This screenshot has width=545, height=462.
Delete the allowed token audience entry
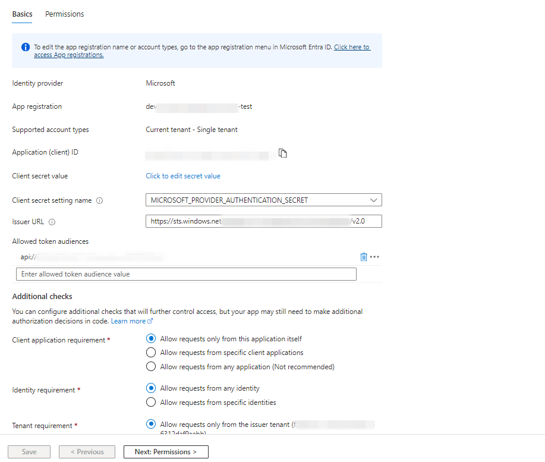[364, 257]
